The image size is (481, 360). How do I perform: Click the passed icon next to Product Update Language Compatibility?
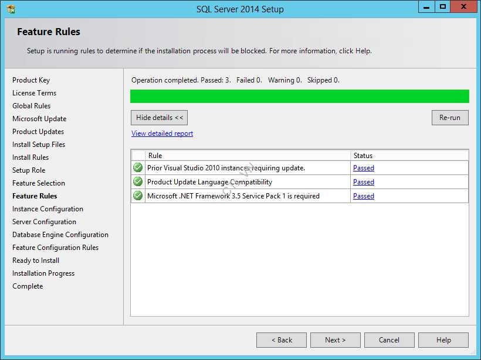(137, 181)
